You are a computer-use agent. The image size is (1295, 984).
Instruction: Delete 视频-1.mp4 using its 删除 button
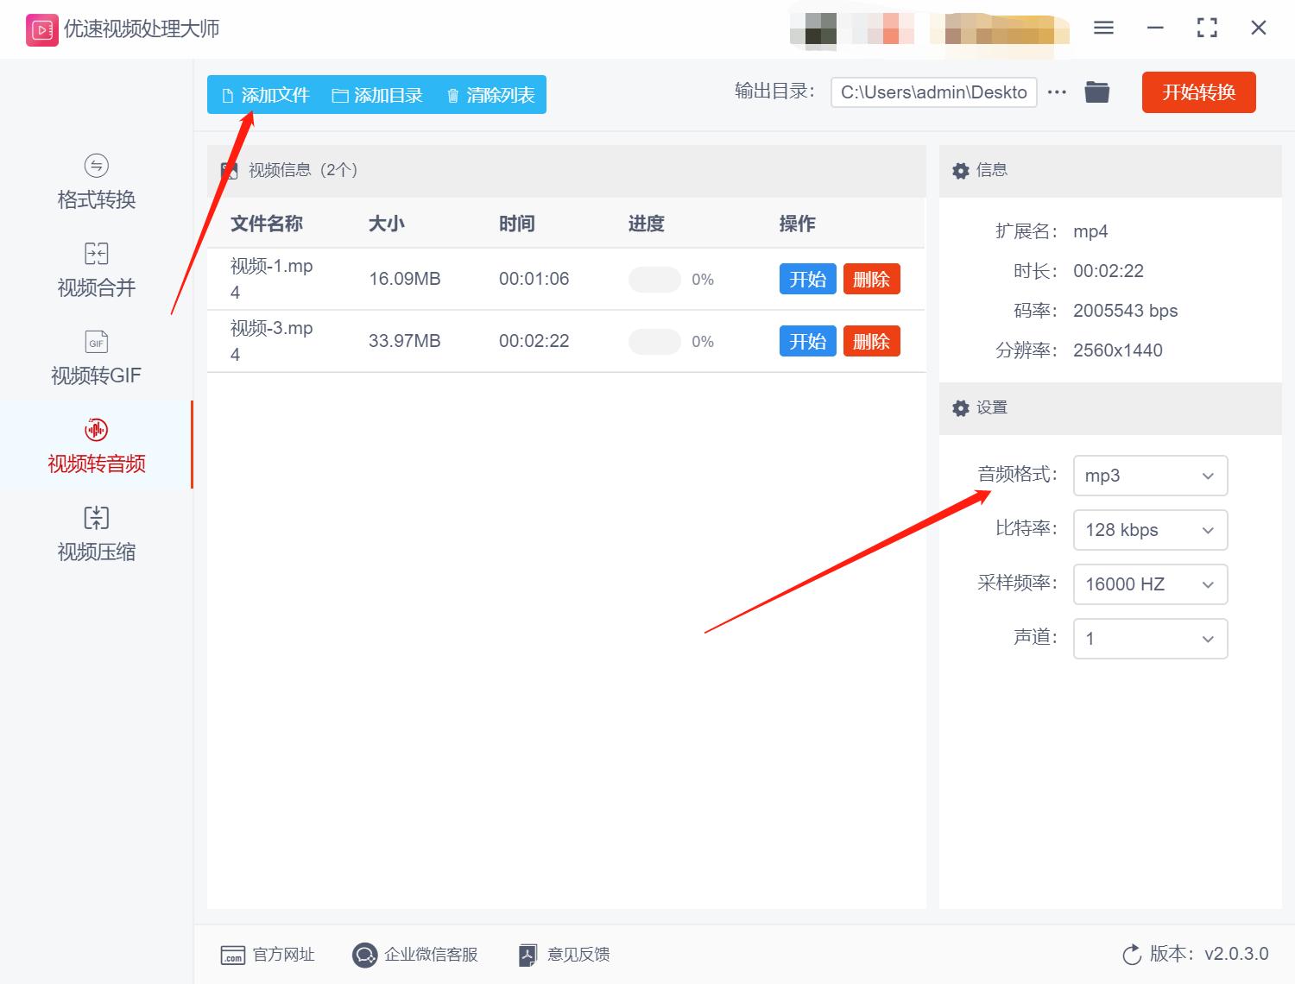click(871, 279)
